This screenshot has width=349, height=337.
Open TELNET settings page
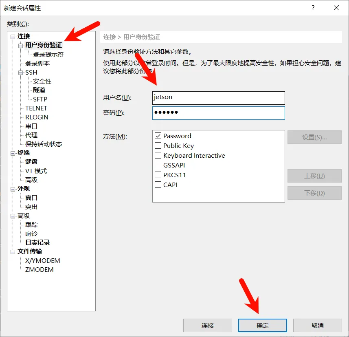(36, 108)
